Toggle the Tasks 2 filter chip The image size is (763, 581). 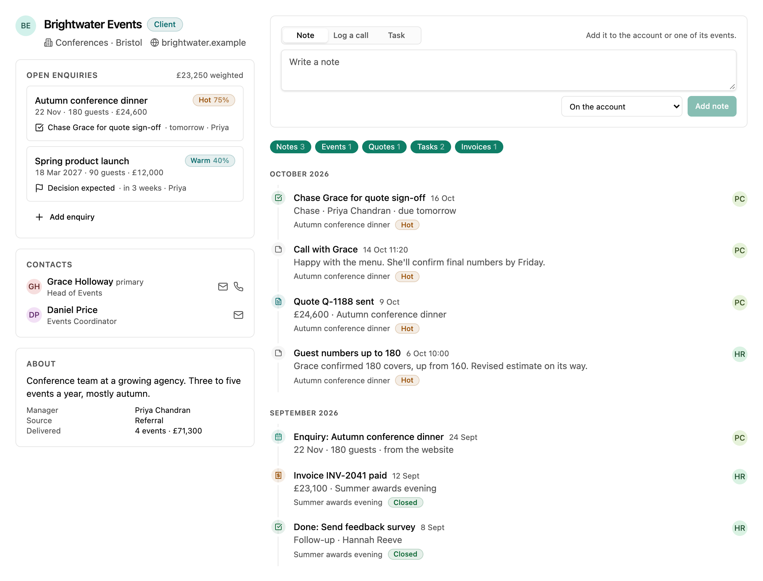point(430,147)
